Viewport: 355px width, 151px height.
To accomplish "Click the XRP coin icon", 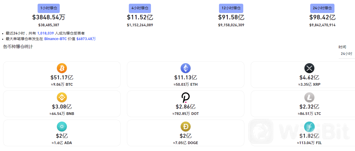I will 309,68.
